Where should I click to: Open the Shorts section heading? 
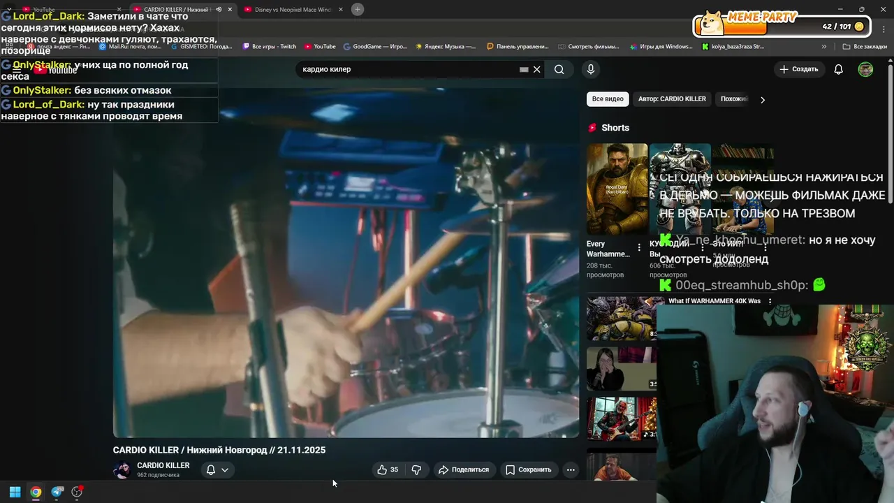615,128
